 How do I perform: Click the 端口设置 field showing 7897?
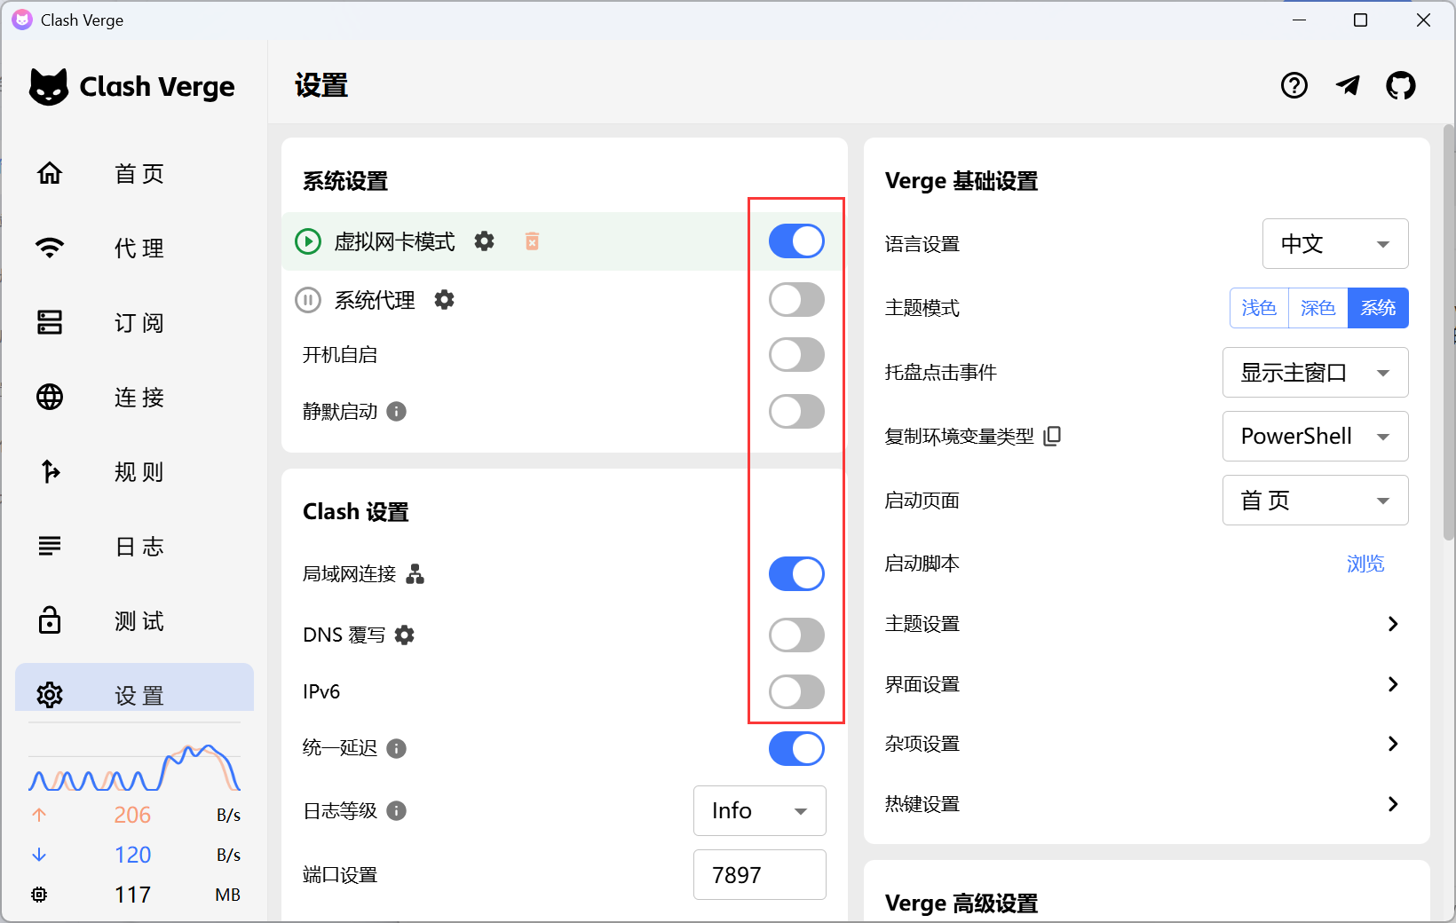click(760, 875)
